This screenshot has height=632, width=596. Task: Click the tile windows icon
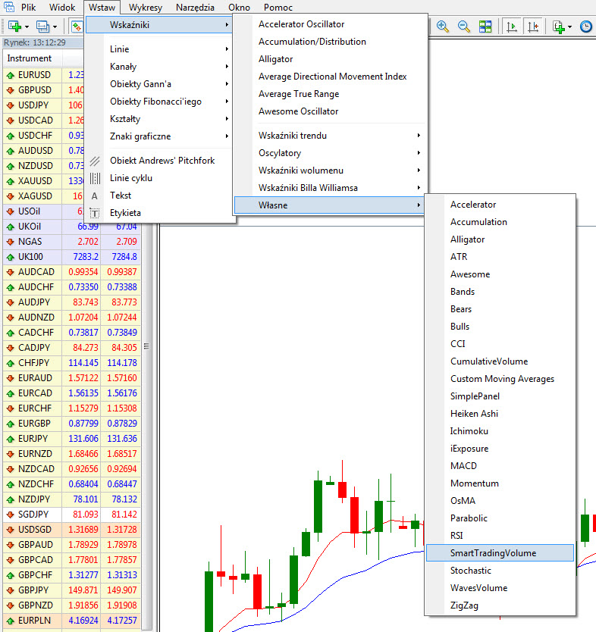pos(485,27)
